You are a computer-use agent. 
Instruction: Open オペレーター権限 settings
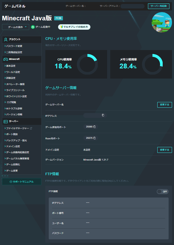coord(15,84)
